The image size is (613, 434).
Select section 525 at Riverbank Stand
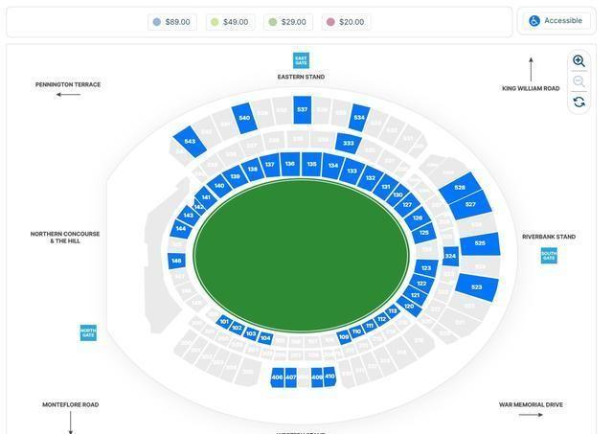click(x=480, y=243)
